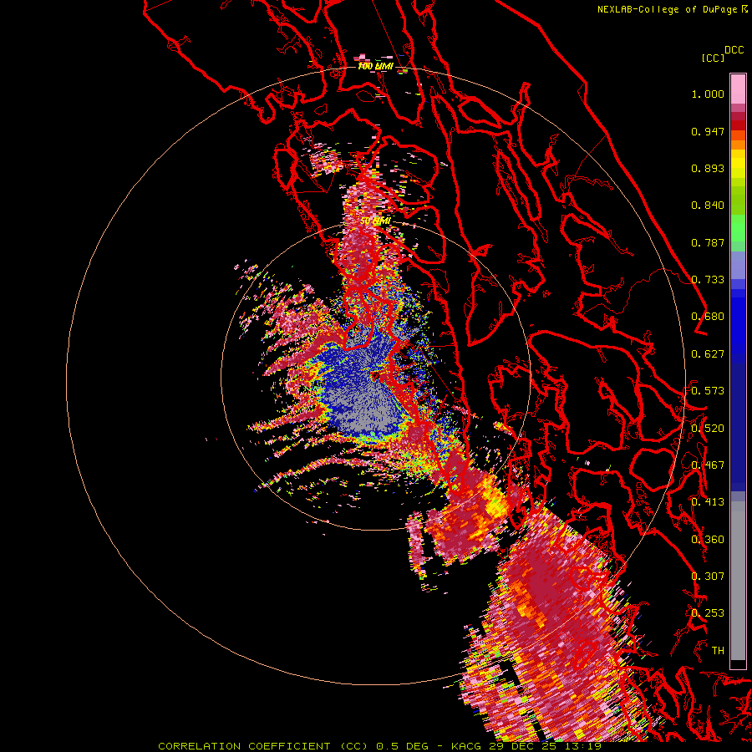752x752 pixels.
Task: Click the 0.253 color scale value
Action: click(708, 613)
